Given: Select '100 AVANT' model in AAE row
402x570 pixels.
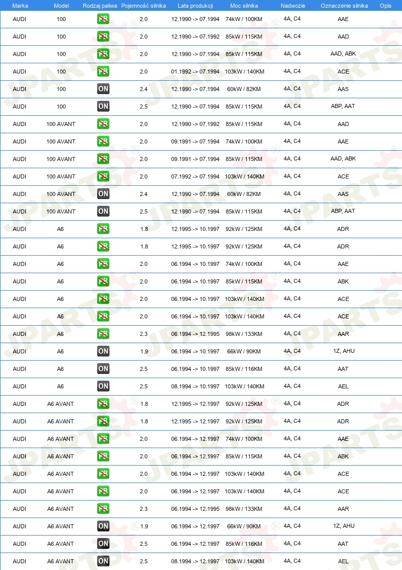Looking at the screenshot, I should 61,141.
